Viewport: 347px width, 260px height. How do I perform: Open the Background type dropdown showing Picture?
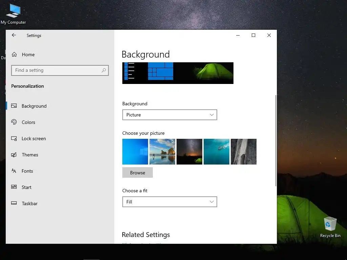169,115
